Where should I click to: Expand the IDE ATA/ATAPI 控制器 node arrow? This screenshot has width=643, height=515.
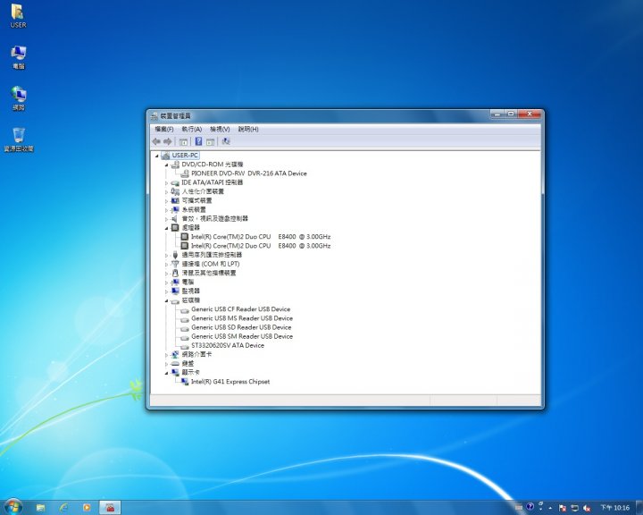tap(166, 182)
